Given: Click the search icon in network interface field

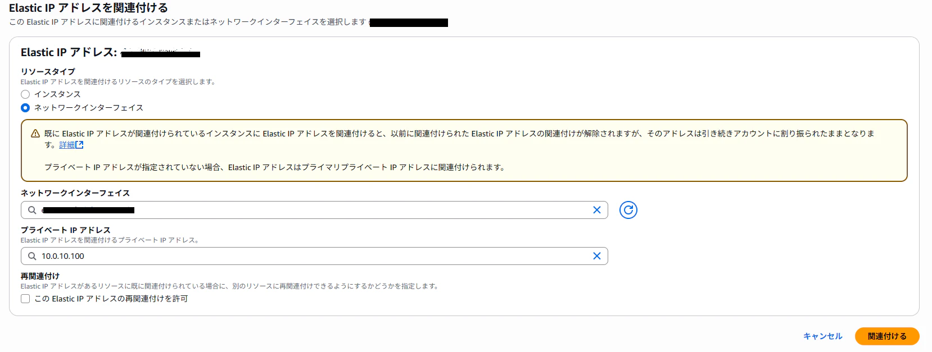Looking at the screenshot, I should tap(32, 210).
